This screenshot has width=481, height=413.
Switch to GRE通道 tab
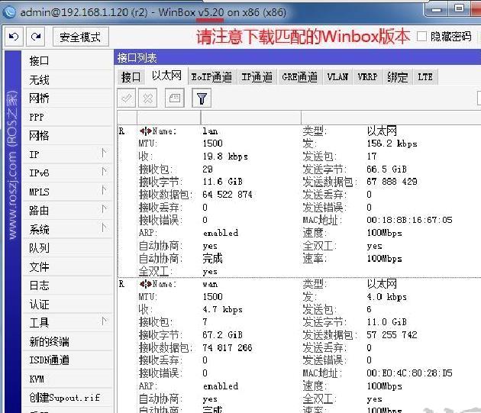(x=299, y=77)
